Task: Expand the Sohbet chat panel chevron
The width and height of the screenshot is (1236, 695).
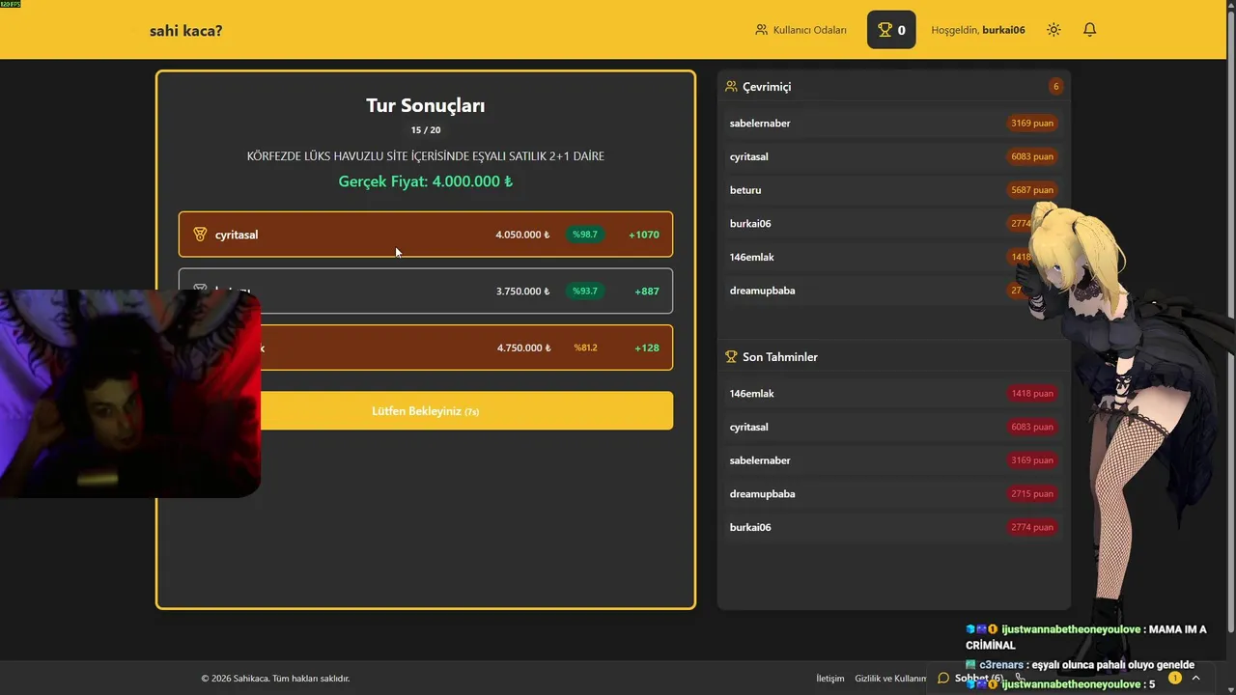Action: click(1195, 679)
